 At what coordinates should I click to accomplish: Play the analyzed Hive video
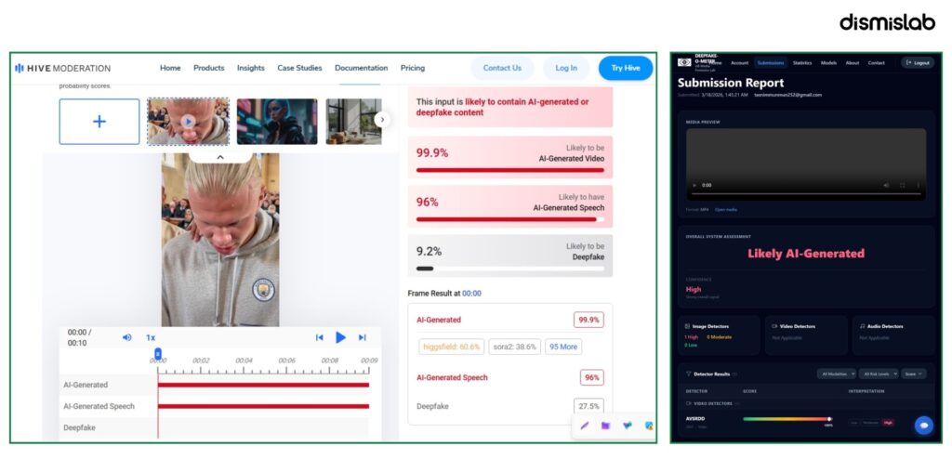click(340, 337)
